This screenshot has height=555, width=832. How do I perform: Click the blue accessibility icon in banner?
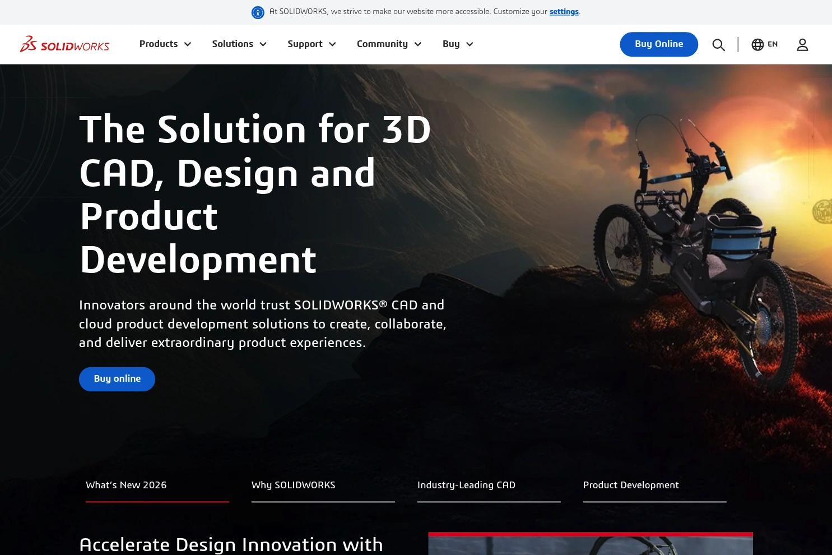258,12
